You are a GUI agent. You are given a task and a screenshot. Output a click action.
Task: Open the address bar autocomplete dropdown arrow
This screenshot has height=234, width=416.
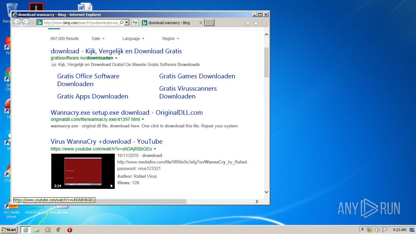tap(127, 23)
